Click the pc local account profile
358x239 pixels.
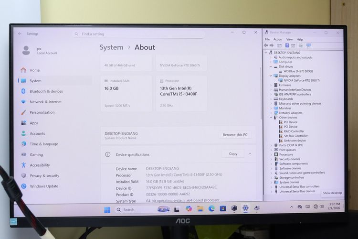pyautogui.click(x=40, y=51)
